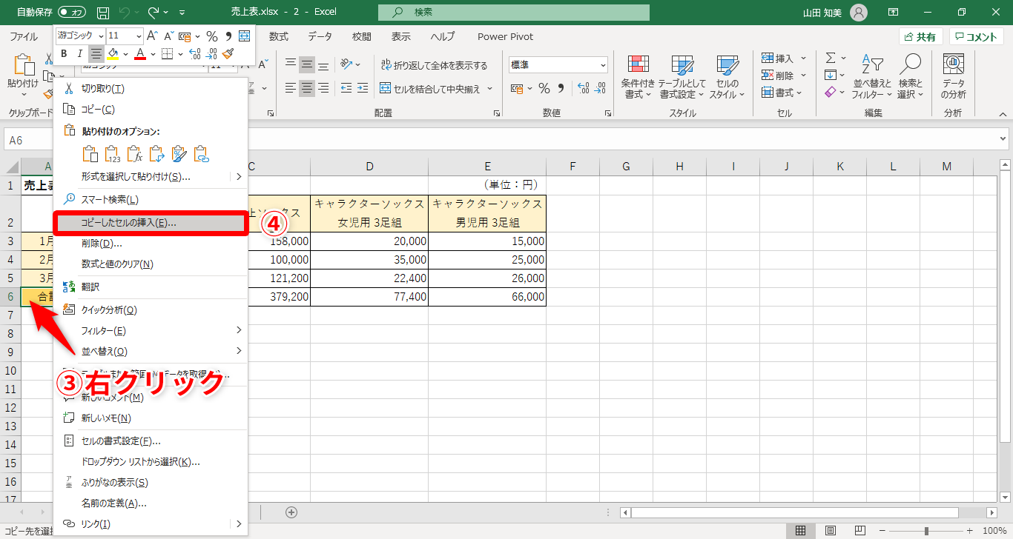Click 折り返して全体を表示する wrap text button

434,65
